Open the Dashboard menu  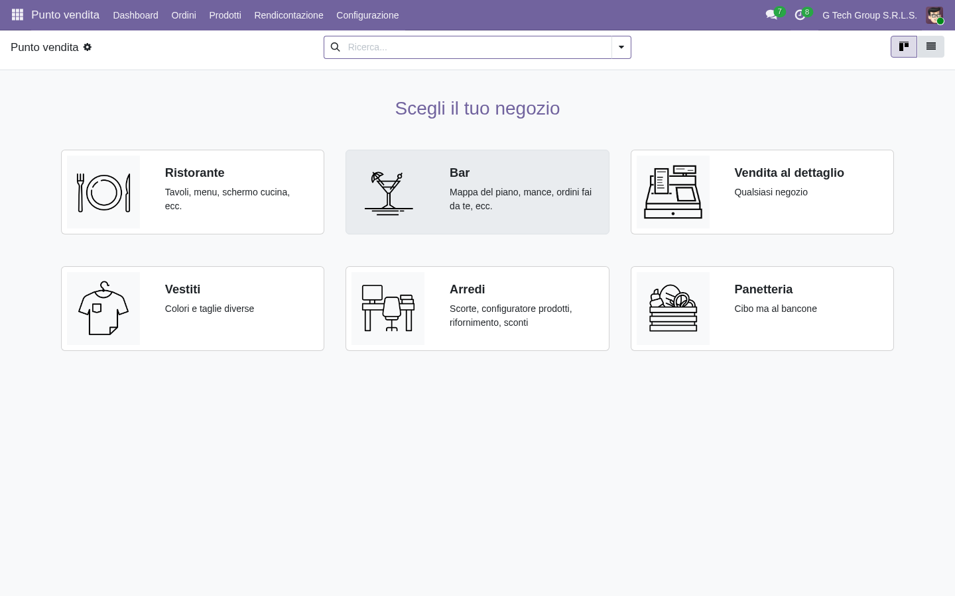(135, 15)
